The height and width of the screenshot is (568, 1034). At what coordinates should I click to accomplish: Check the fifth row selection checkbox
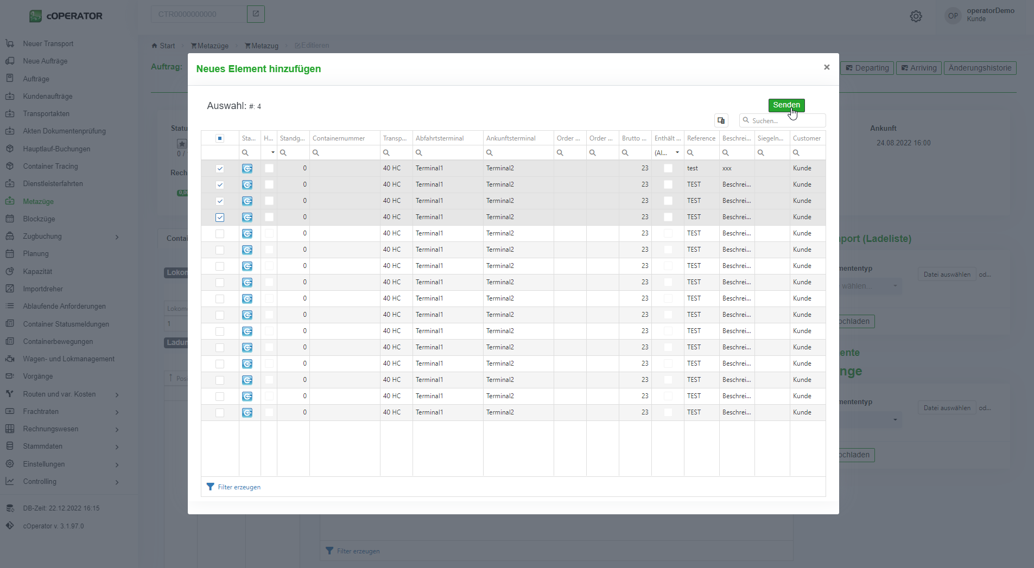(x=220, y=234)
